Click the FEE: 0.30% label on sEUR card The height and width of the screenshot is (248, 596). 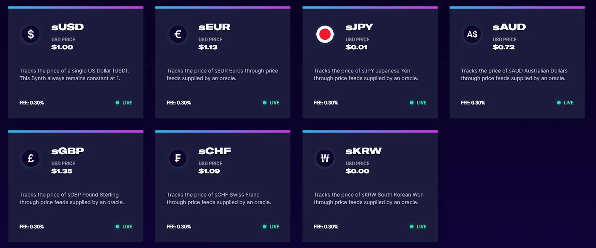(179, 103)
